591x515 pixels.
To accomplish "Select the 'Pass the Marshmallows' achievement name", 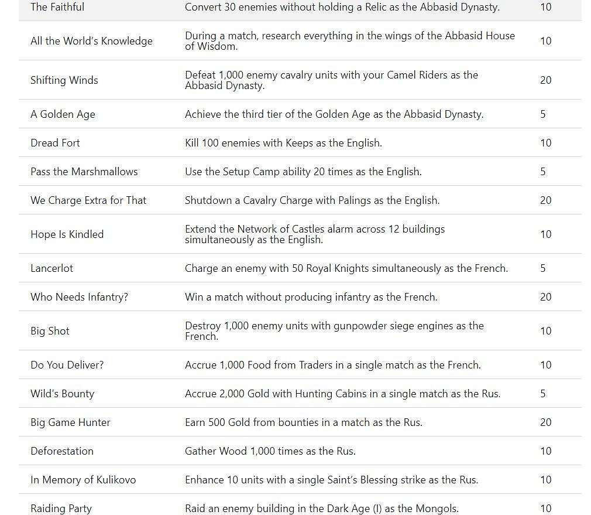I will 84,172.
